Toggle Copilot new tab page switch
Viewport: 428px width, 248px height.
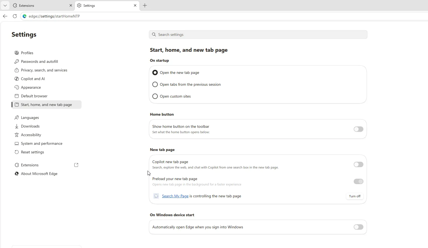[x=359, y=164]
